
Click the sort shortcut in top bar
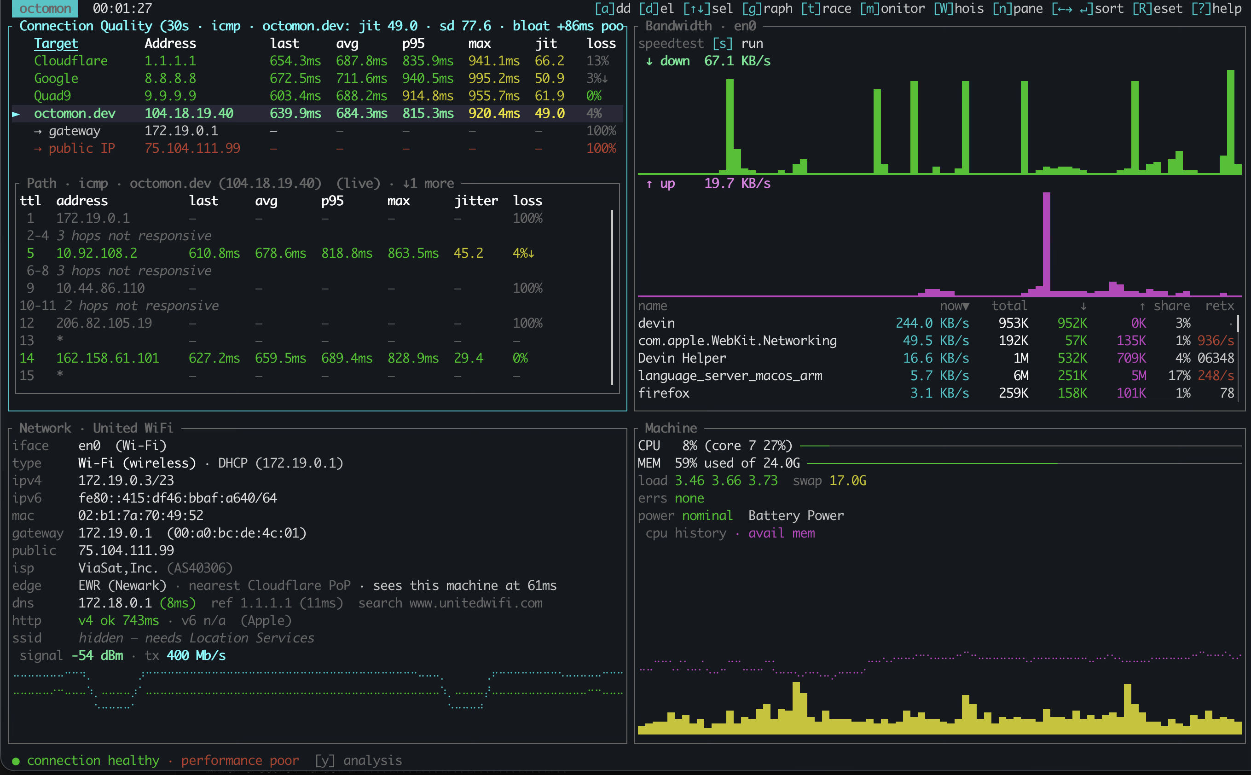point(1088,9)
